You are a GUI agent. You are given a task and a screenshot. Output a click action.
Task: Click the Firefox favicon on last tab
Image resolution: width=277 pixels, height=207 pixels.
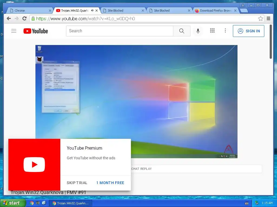pos(197,11)
